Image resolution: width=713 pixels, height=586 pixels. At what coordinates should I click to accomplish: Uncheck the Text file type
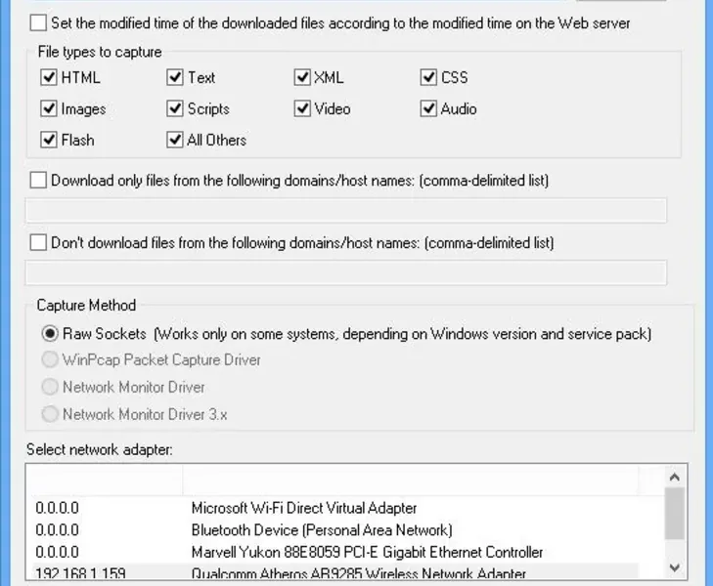[175, 77]
